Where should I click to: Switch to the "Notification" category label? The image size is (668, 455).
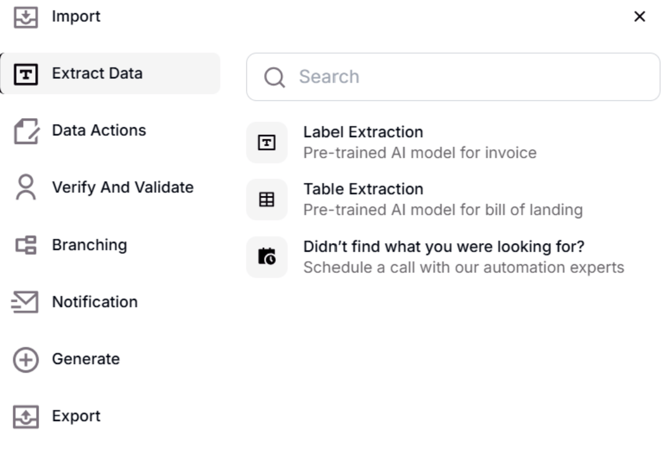(94, 302)
